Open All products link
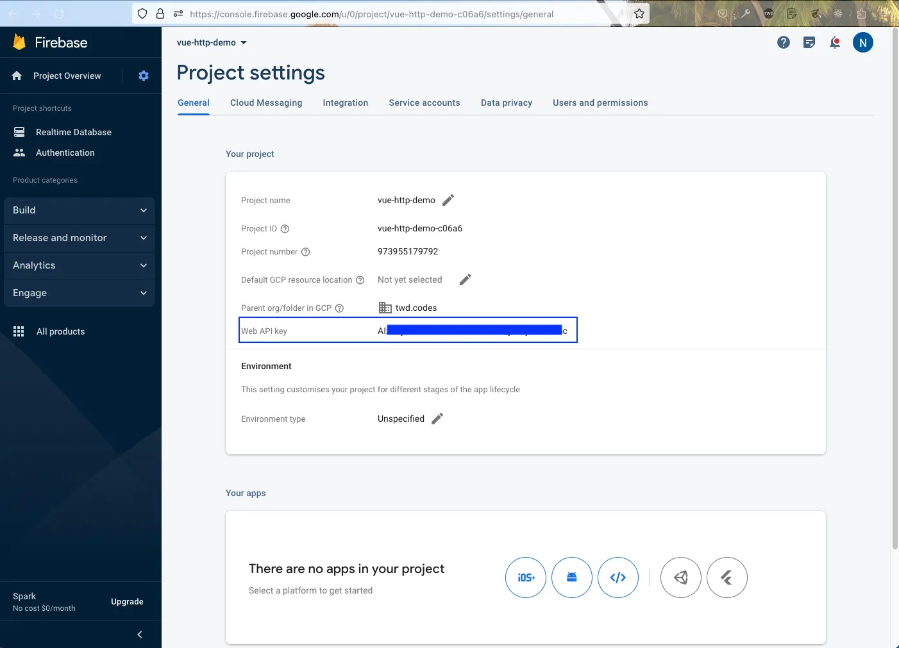 click(x=60, y=331)
